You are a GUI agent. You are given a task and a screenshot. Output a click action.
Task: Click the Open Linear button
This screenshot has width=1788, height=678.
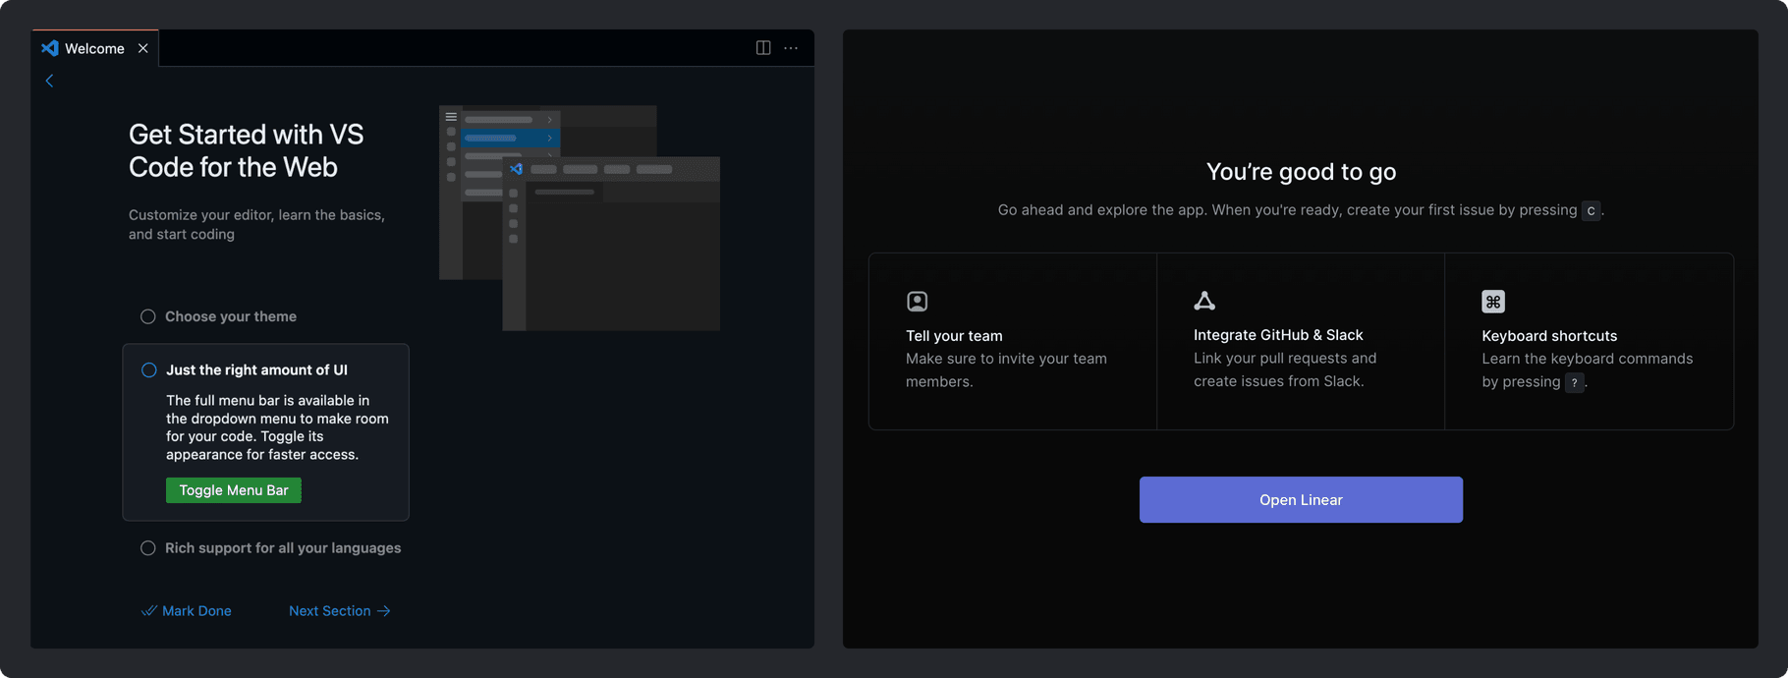click(1301, 500)
